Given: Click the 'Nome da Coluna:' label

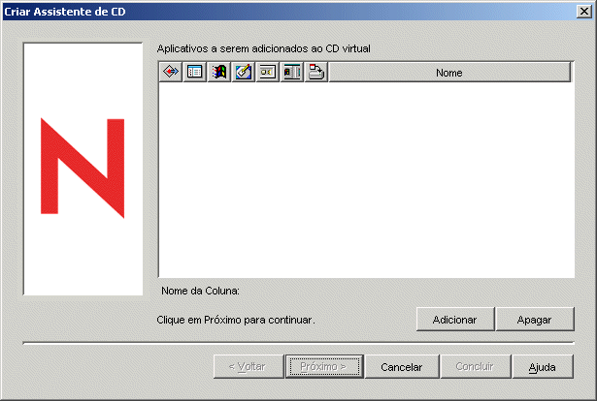Looking at the screenshot, I should pos(200,291).
